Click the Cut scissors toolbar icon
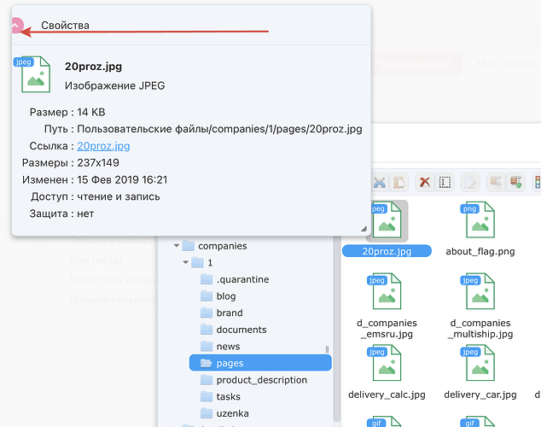Image resolution: width=541 pixels, height=427 pixels. (381, 182)
